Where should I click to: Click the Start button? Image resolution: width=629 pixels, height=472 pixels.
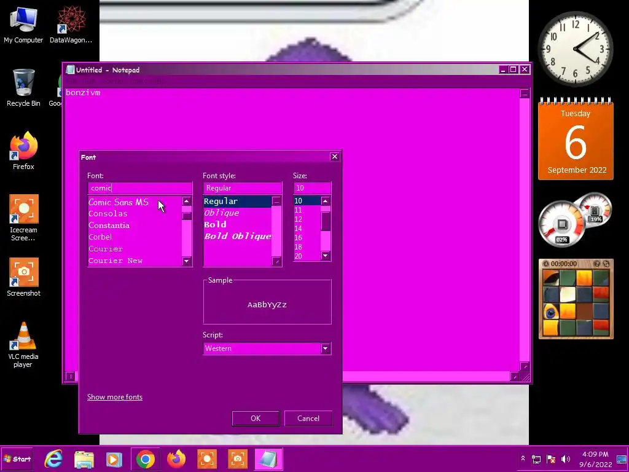17,459
